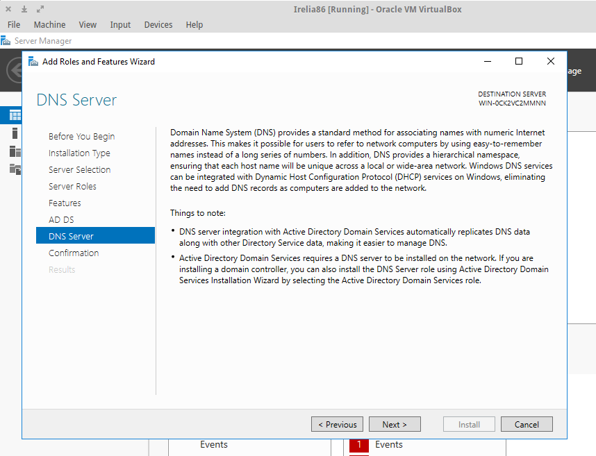Select the greyed-out Results step in sidebar
Screen dimensions: 596x456
tap(62, 269)
